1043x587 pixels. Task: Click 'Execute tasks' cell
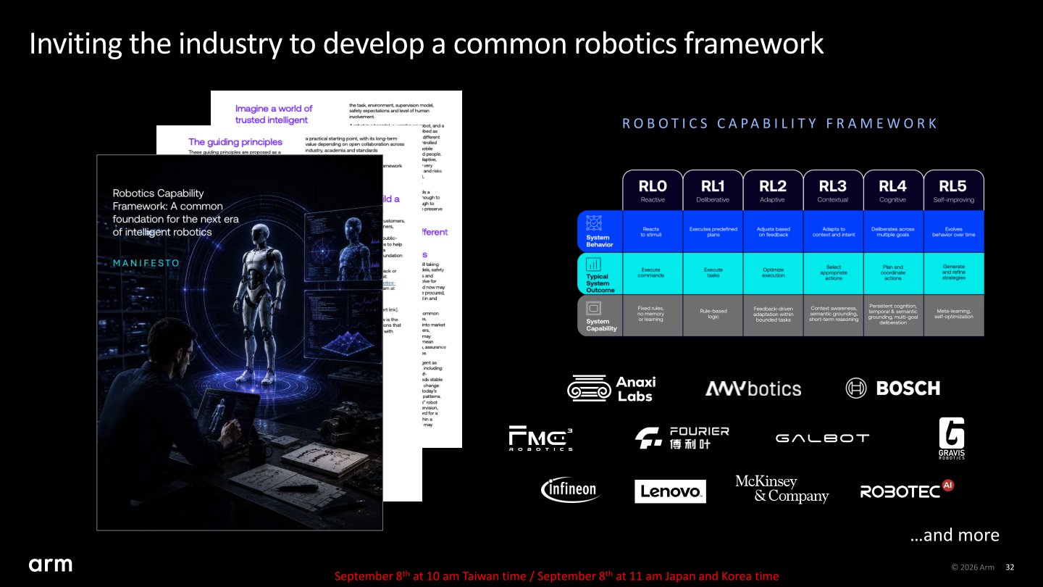coord(713,273)
